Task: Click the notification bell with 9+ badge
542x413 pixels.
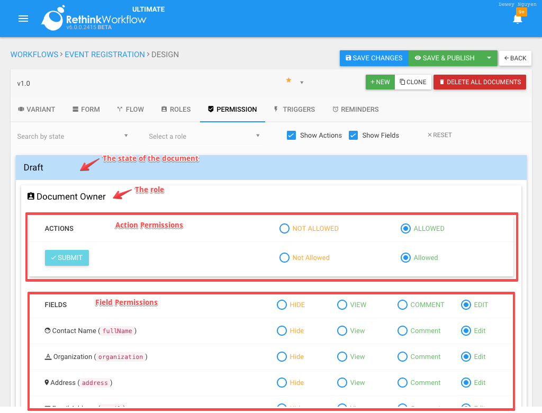Action: click(x=518, y=19)
